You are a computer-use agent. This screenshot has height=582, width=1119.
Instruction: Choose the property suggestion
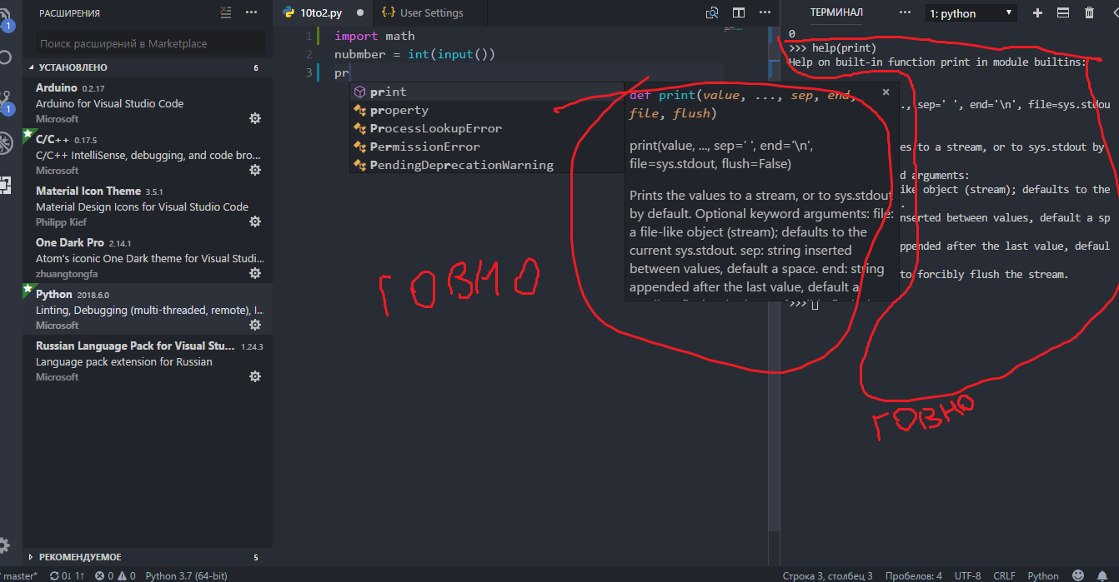point(487,110)
